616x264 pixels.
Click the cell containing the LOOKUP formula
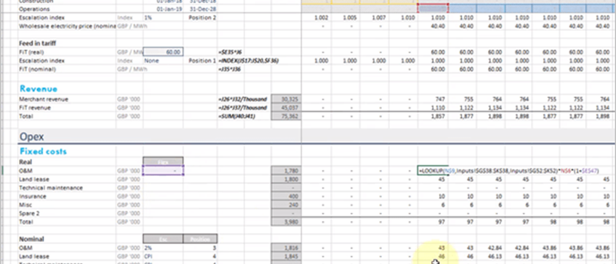point(433,170)
